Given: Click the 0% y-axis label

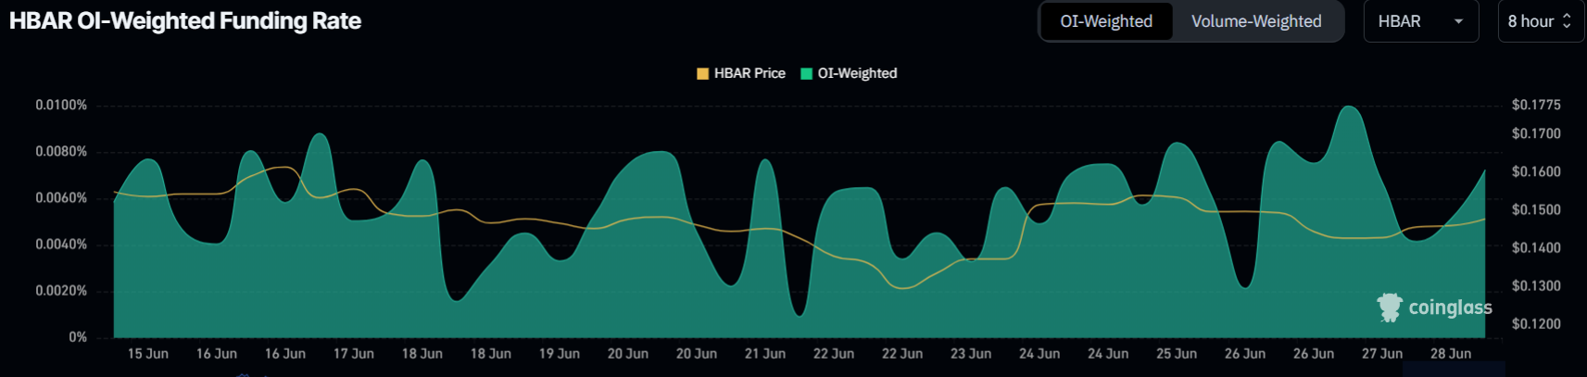Looking at the screenshot, I should pos(78,337).
